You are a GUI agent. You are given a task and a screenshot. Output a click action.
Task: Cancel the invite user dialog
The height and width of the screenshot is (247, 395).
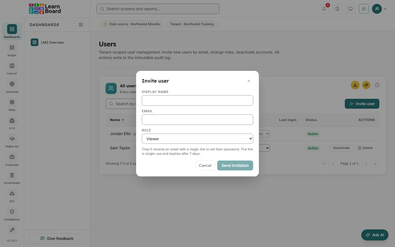point(205,165)
